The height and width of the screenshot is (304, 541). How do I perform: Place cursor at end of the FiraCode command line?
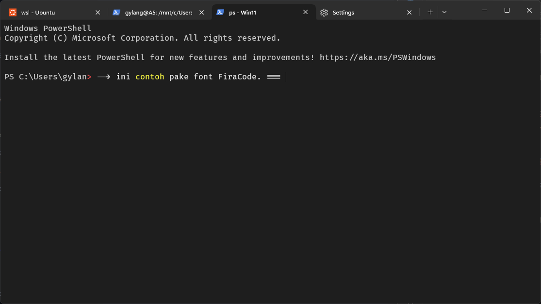point(286,77)
